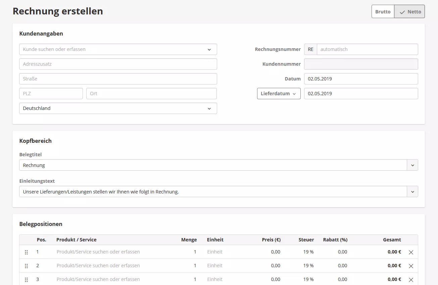Image resolution: width=438 pixels, height=285 pixels.
Task: Click drag handle of position 2 row
Action: point(27,266)
